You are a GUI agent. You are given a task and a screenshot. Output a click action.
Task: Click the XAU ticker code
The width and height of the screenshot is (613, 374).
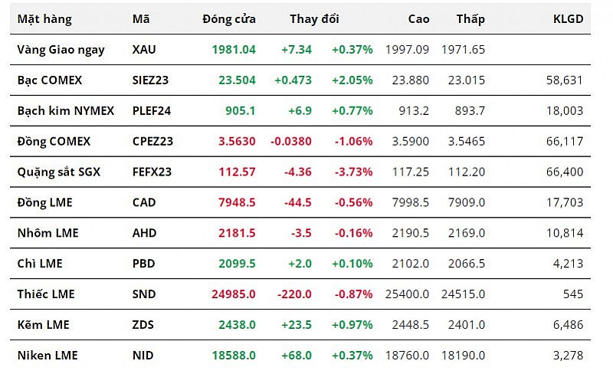tap(144, 49)
